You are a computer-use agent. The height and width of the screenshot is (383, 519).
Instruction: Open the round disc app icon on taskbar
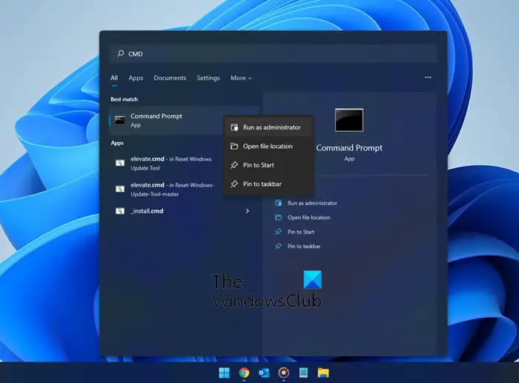coord(284,373)
